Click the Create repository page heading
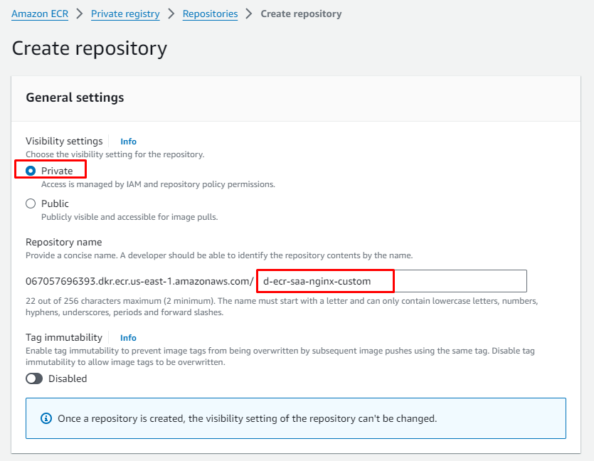Viewport: 594px width, 461px height. (90, 48)
